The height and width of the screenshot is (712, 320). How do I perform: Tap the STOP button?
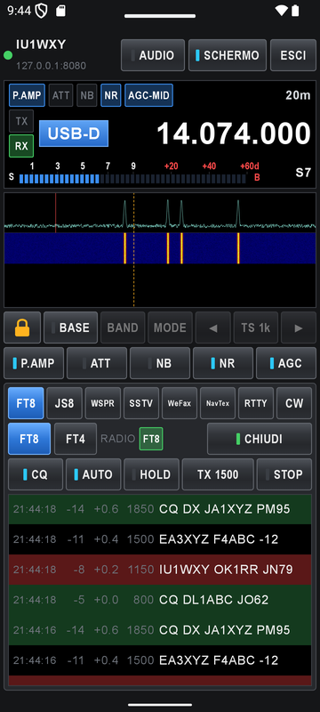point(284,474)
